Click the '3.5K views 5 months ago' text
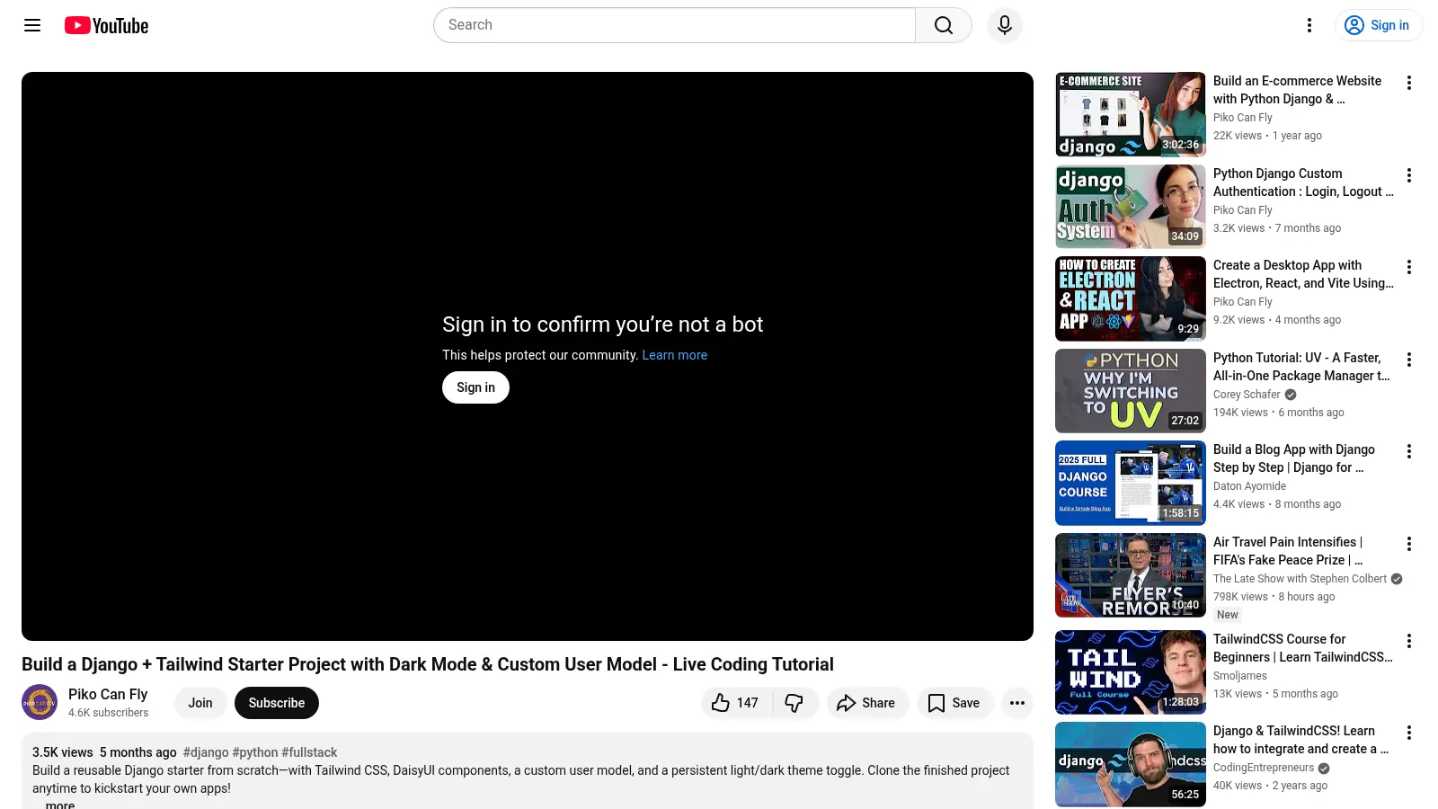 pos(104,752)
